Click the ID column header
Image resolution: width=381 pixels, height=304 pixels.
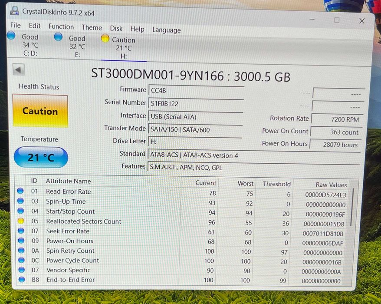pyautogui.click(x=34, y=181)
